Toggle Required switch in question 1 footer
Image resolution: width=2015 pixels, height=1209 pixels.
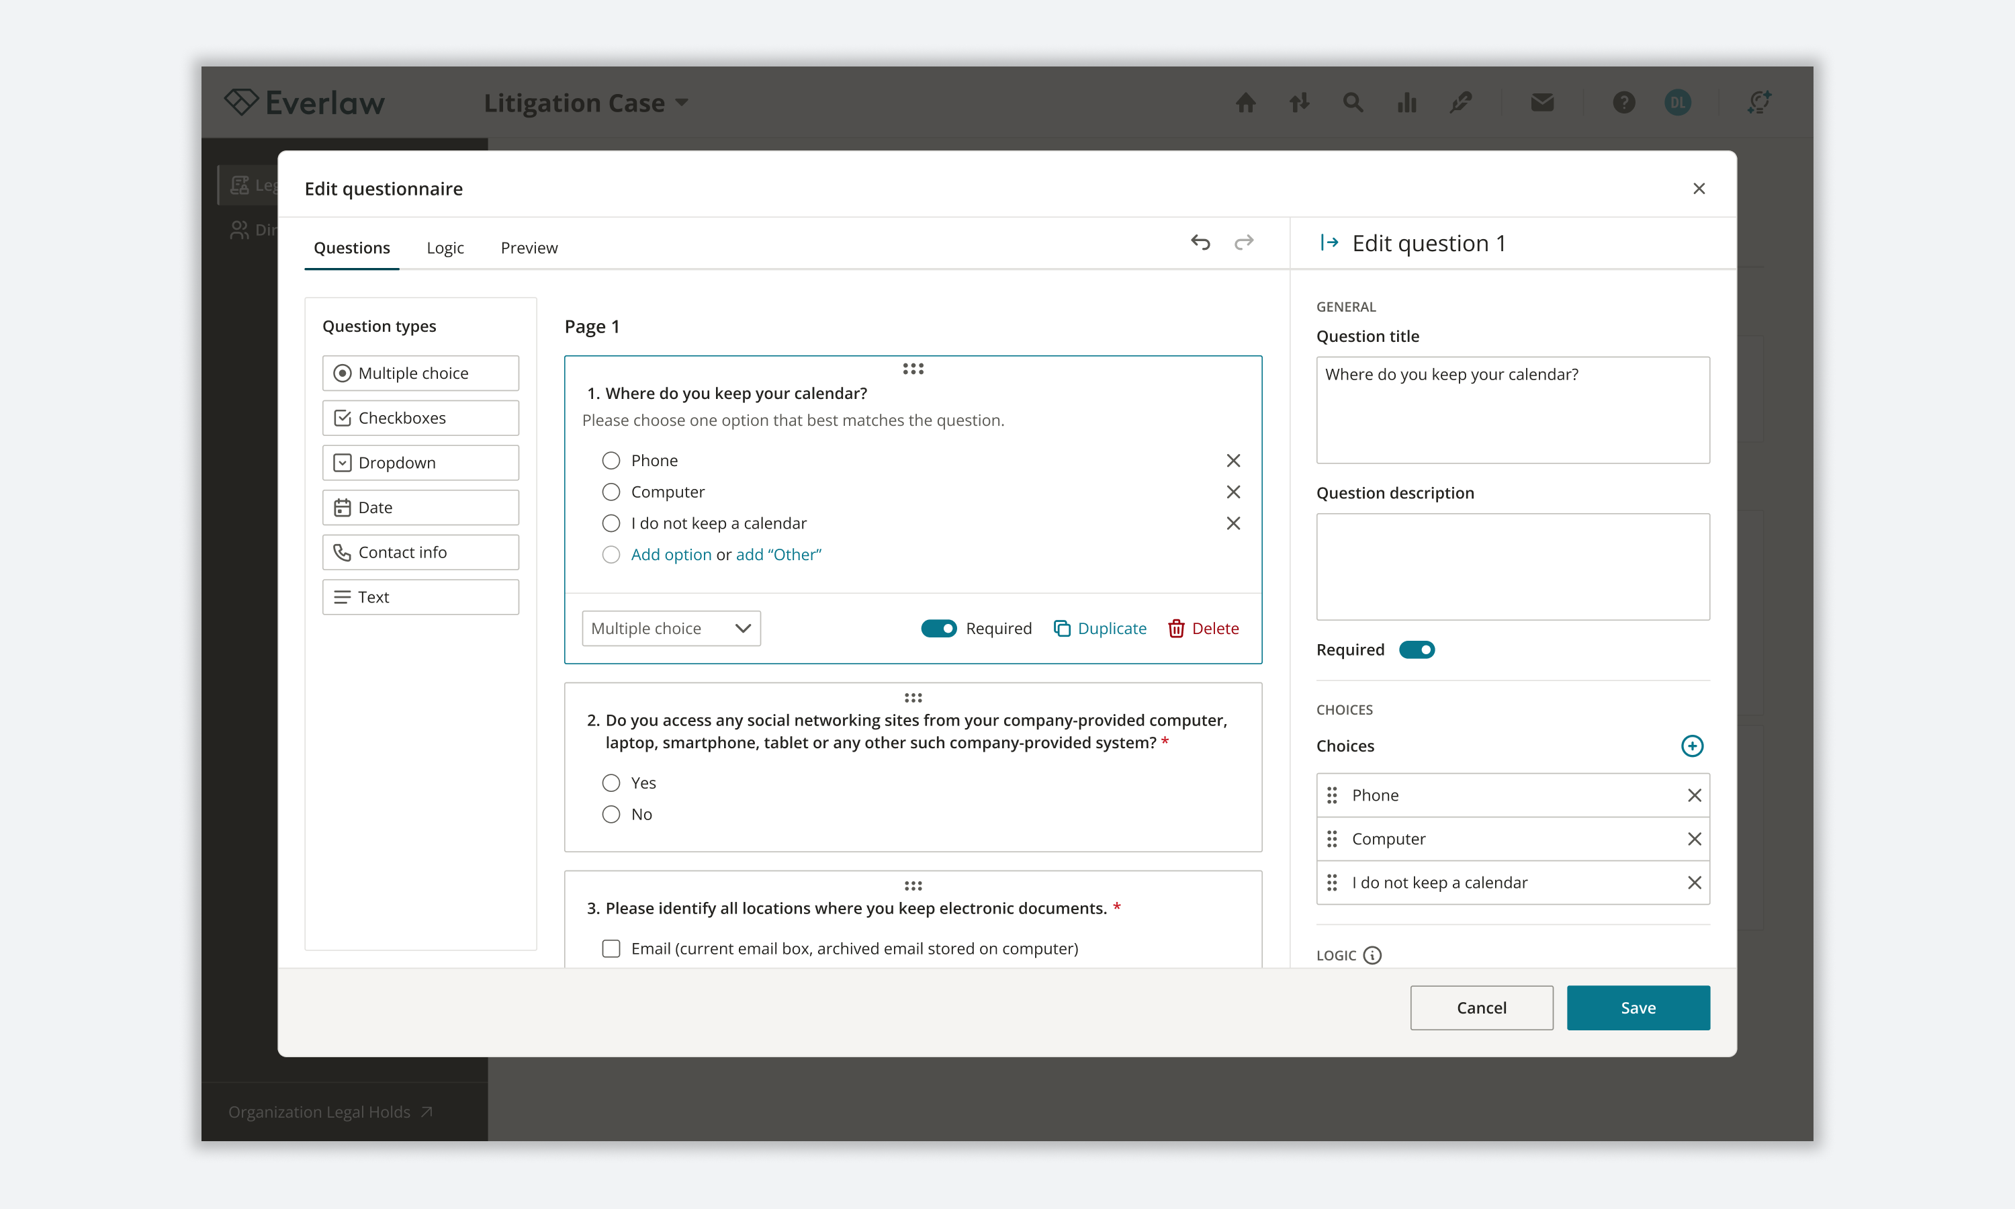coord(938,628)
